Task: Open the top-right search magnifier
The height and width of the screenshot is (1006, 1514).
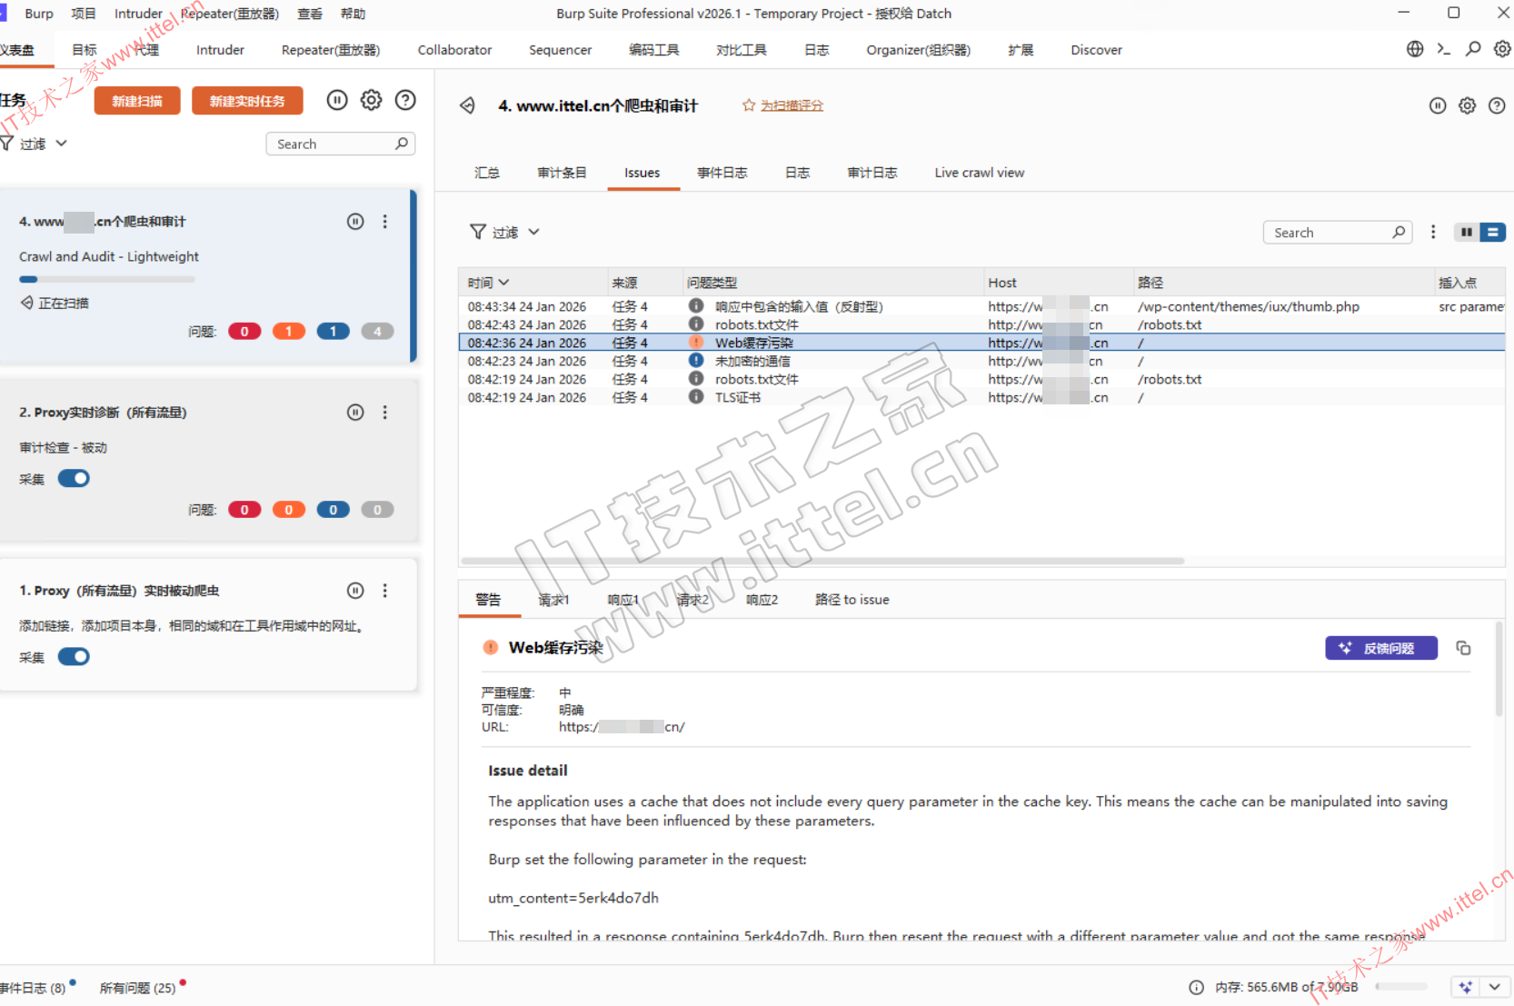Action: tap(1473, 49)
